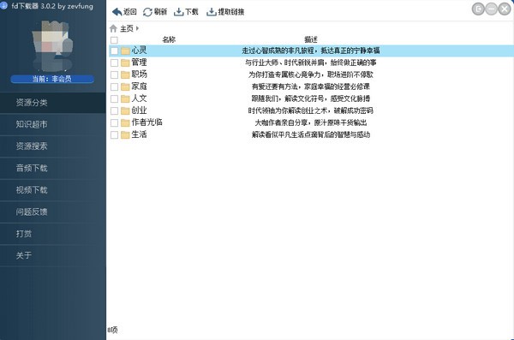The image size is (514, 340).
Task: Open 问题反馈 in the sidebar
Action: coord(53,212)
